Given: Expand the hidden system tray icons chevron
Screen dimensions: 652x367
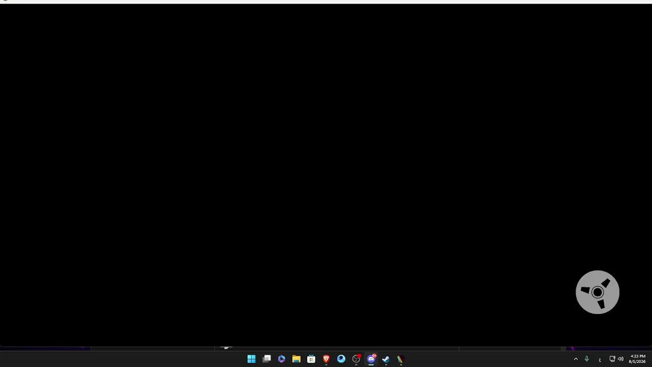Looking at the screenshot, I should point(576,359).
